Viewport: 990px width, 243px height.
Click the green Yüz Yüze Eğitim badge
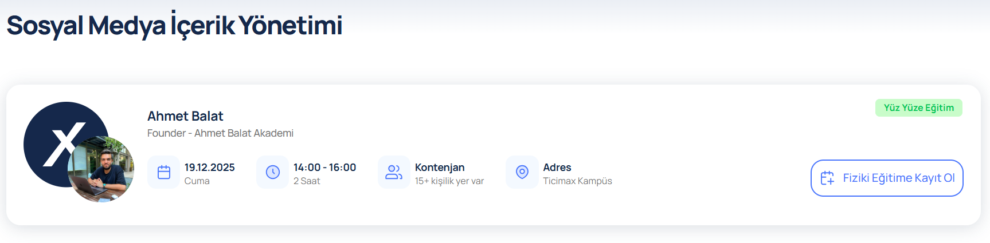(918, 108)
